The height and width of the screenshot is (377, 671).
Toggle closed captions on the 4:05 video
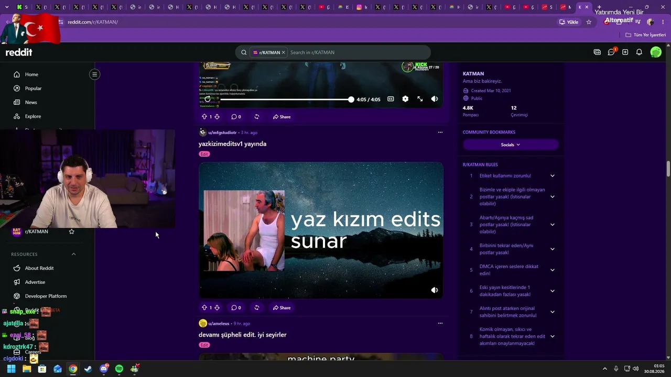(x=391, y=99)
